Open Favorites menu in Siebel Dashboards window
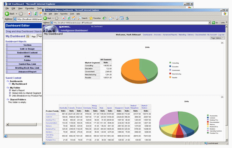The image size is (232, 148). (x=64, y=14)
